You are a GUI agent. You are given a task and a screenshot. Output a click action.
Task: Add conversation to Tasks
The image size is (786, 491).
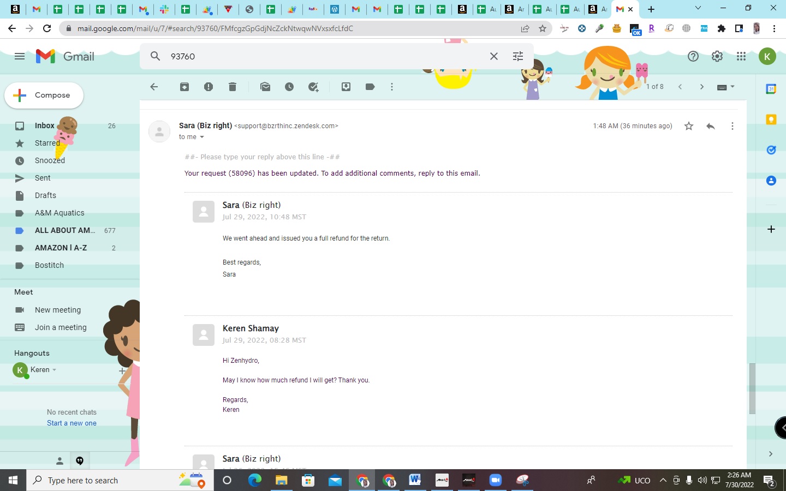[x=313, y=87]
